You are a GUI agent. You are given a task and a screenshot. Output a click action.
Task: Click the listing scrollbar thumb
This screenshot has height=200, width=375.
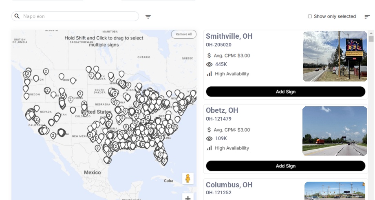[371, 39]
